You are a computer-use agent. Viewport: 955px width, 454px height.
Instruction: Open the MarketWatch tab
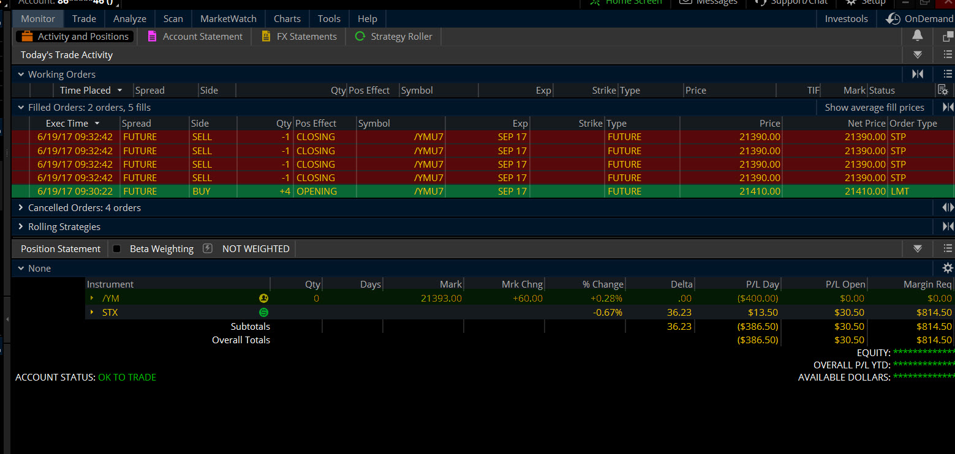[x=228, y=18]
